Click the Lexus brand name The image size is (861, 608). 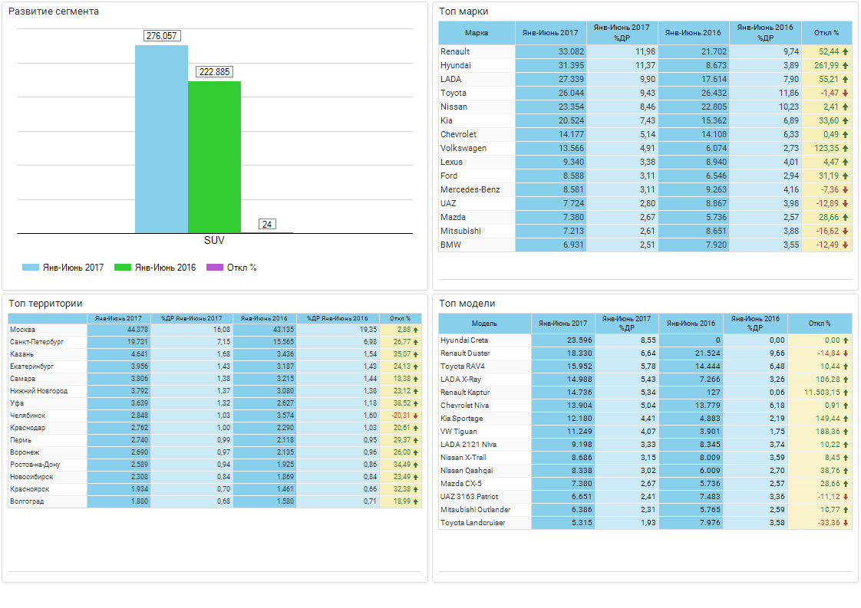coord(451,162)
